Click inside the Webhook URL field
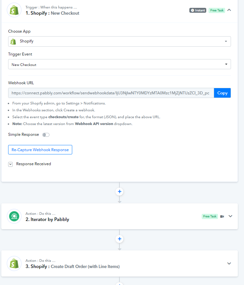The width and height of the screenshot is (244, 285). (111, 93)
